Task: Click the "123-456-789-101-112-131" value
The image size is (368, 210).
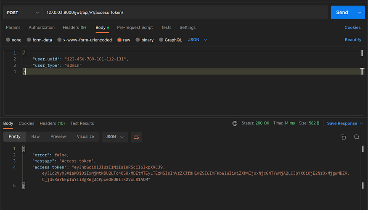Action: (95, 59)
